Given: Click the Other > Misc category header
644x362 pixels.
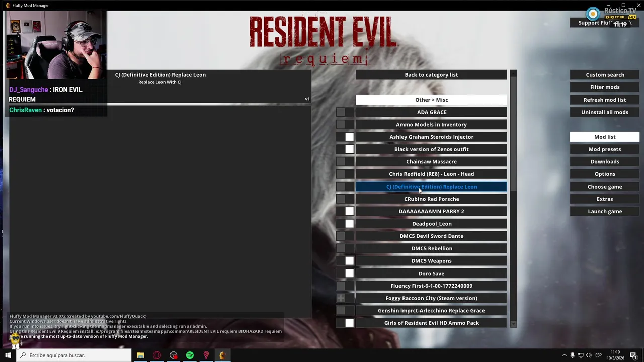Looking at the screenshot, I should click(x=431, y=100).
